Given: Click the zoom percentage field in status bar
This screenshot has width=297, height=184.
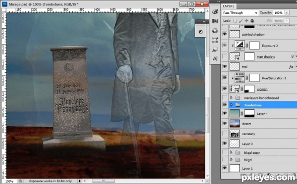Looking at the screenshot, I should coord(9,182).
